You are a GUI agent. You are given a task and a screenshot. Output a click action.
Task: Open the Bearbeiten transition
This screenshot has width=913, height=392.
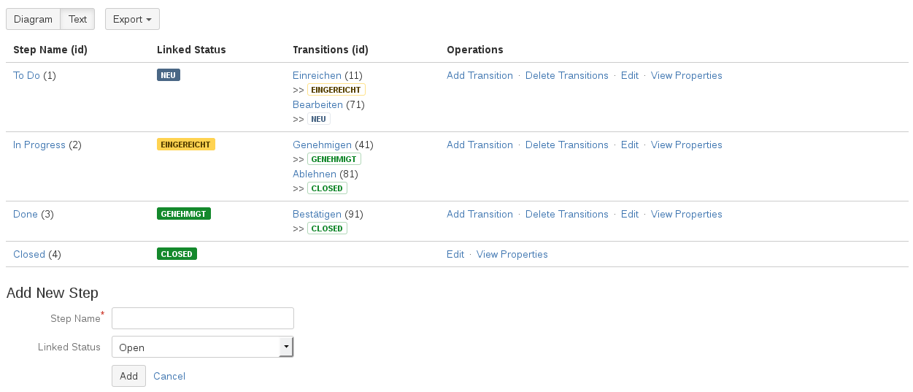(x=317, y=104)
